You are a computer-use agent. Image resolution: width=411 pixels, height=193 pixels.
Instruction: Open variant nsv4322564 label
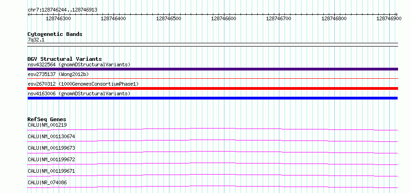coord(79,64)
